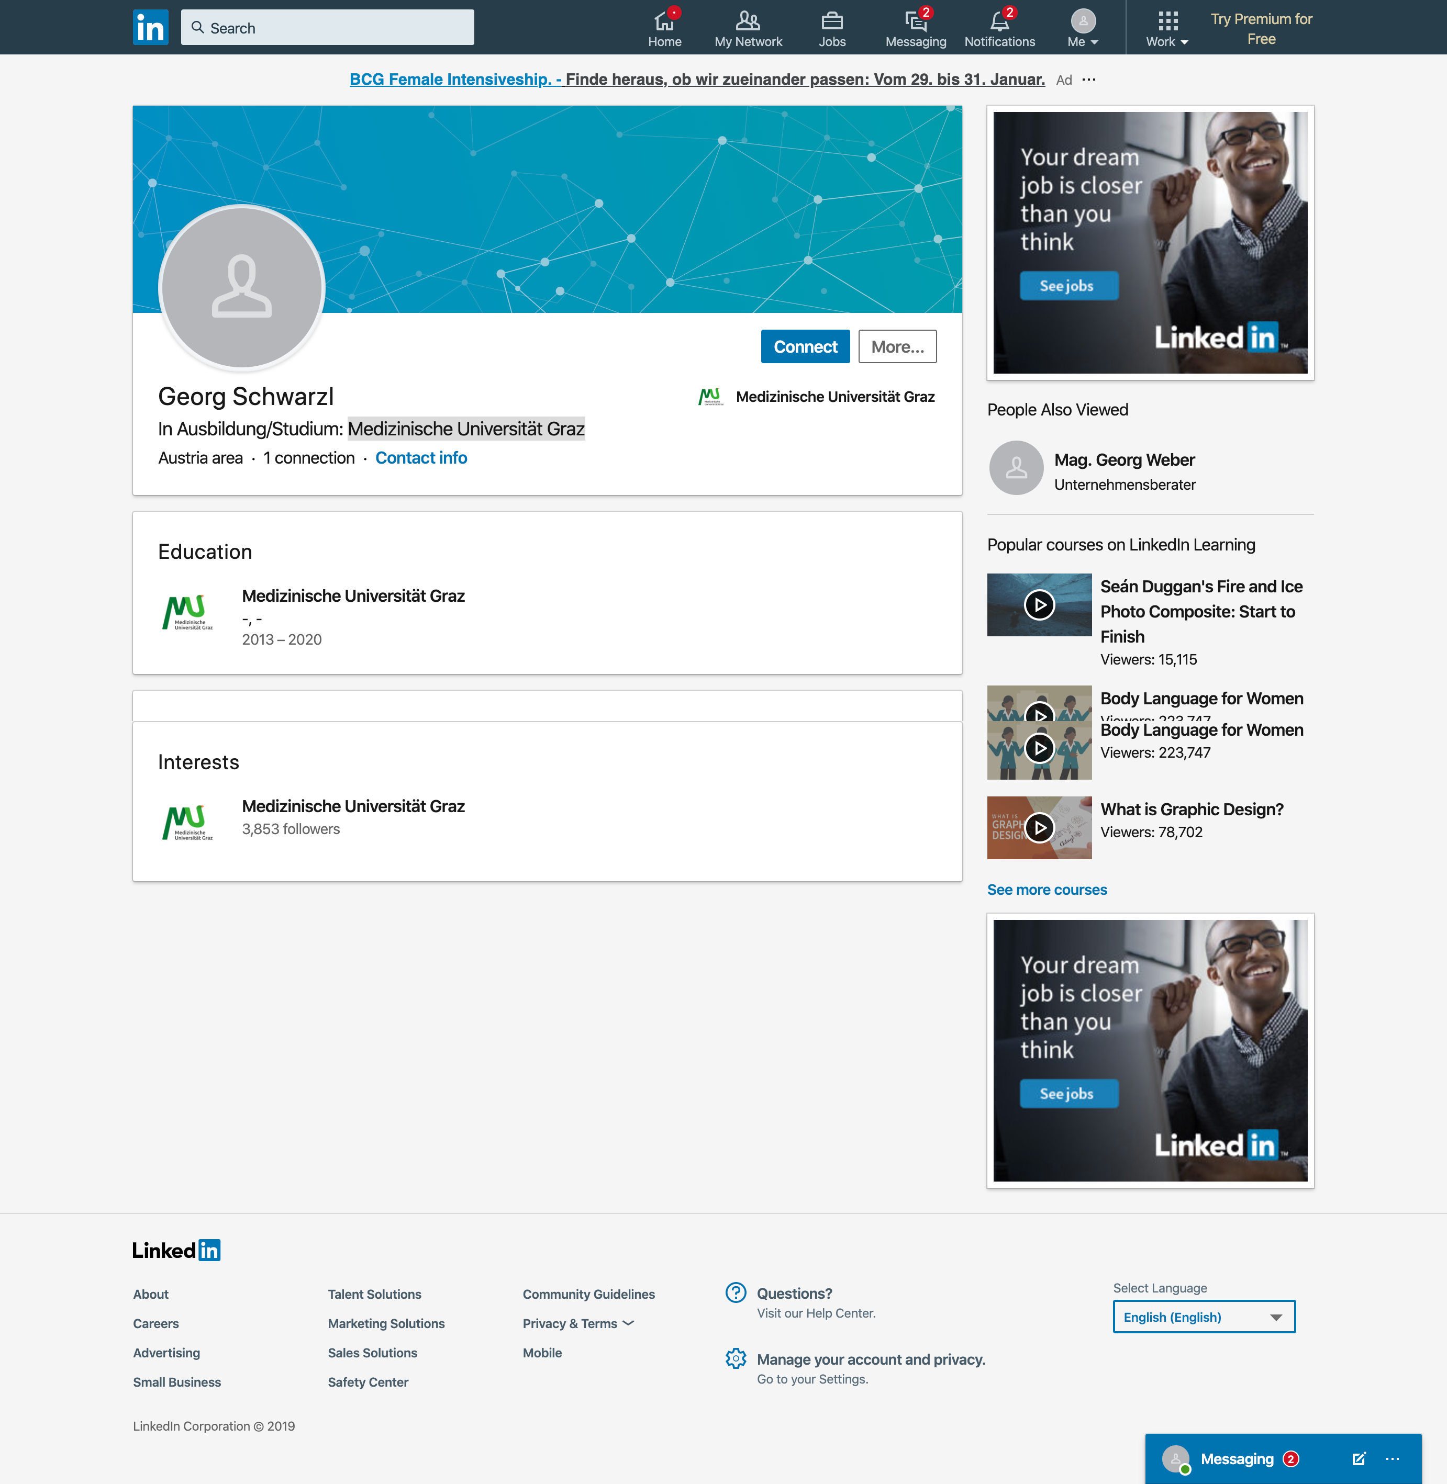Click See jobs in the top ad
This screenshot has height=1484, width=1447.
(x=1068, y=286)
